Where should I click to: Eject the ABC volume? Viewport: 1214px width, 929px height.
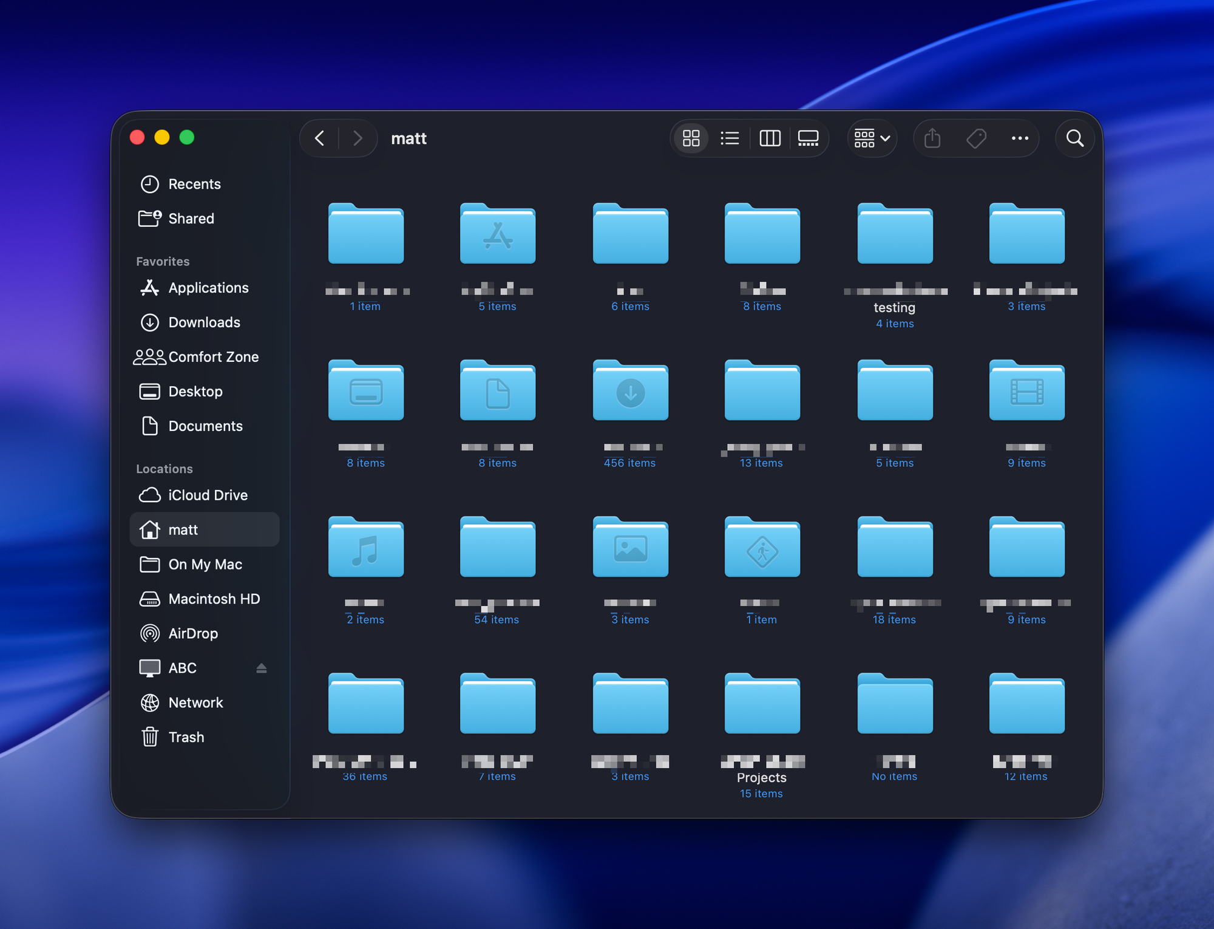click(x=262, y=668)
